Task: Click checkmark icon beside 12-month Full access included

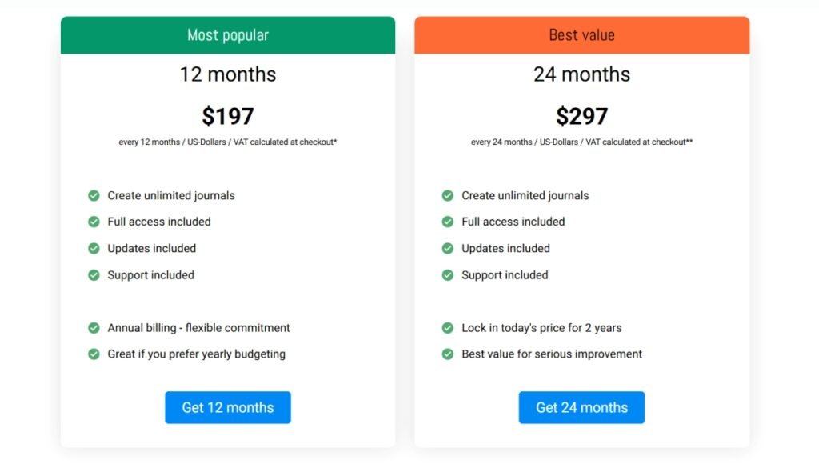Action: pos(94,222)
